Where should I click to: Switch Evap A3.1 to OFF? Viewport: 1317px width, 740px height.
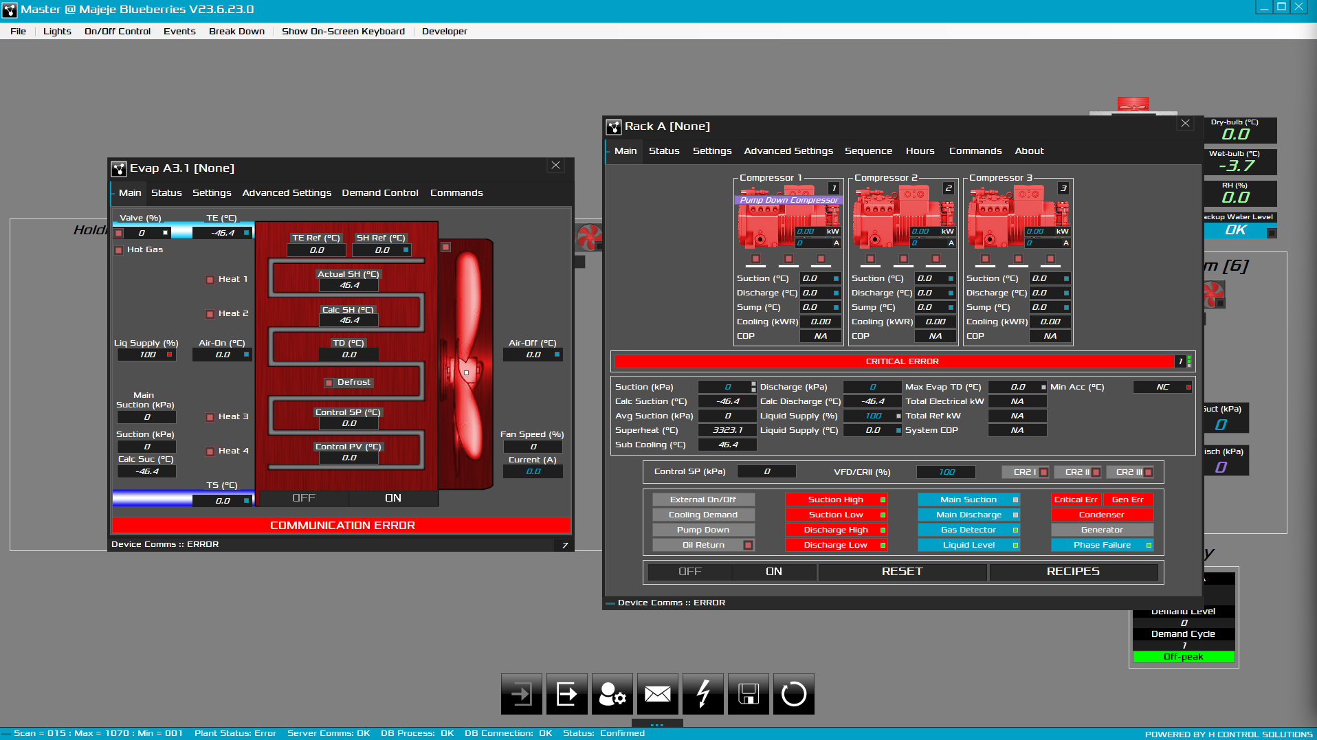(303, 498)
